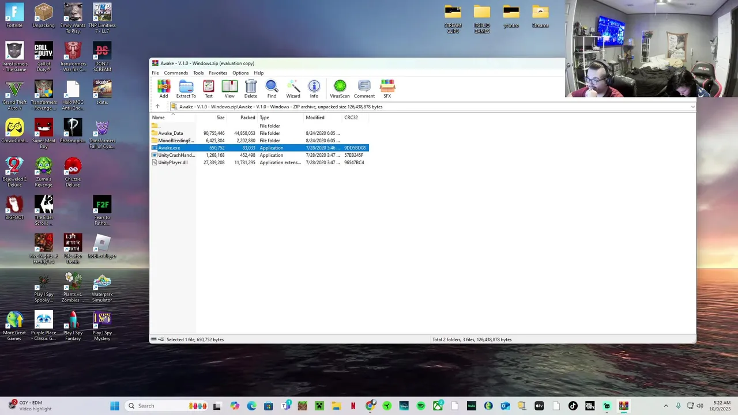The image size is (738, 415).
Task: Open the Commands menu
Action: [x=176, y=73]
